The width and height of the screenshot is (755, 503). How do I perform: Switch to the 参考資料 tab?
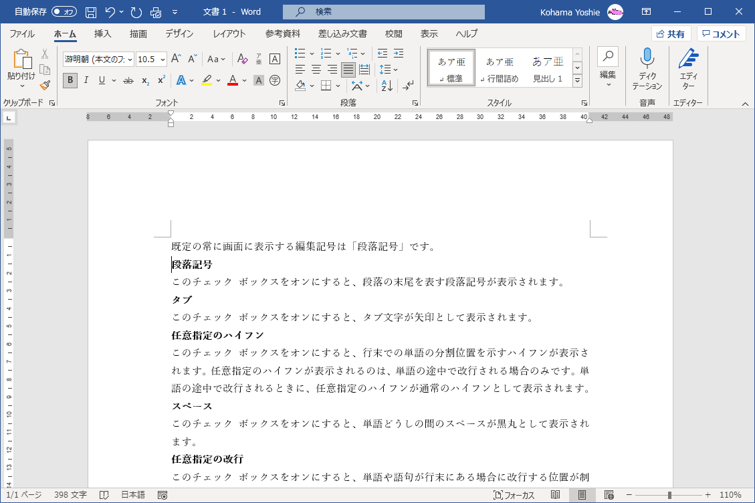tap(283, 33)
